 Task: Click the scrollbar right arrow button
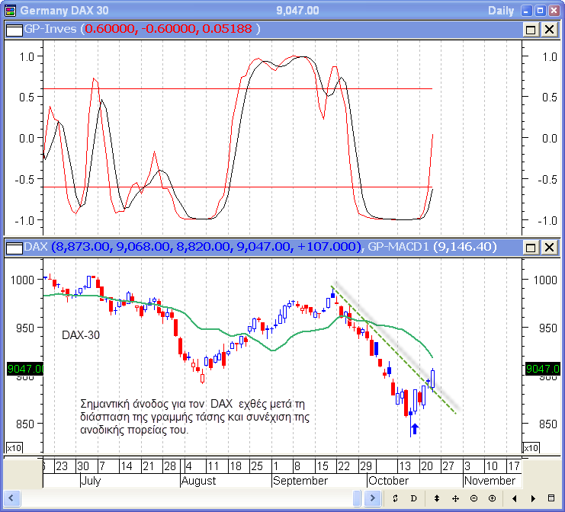click(x=374, y=498)
